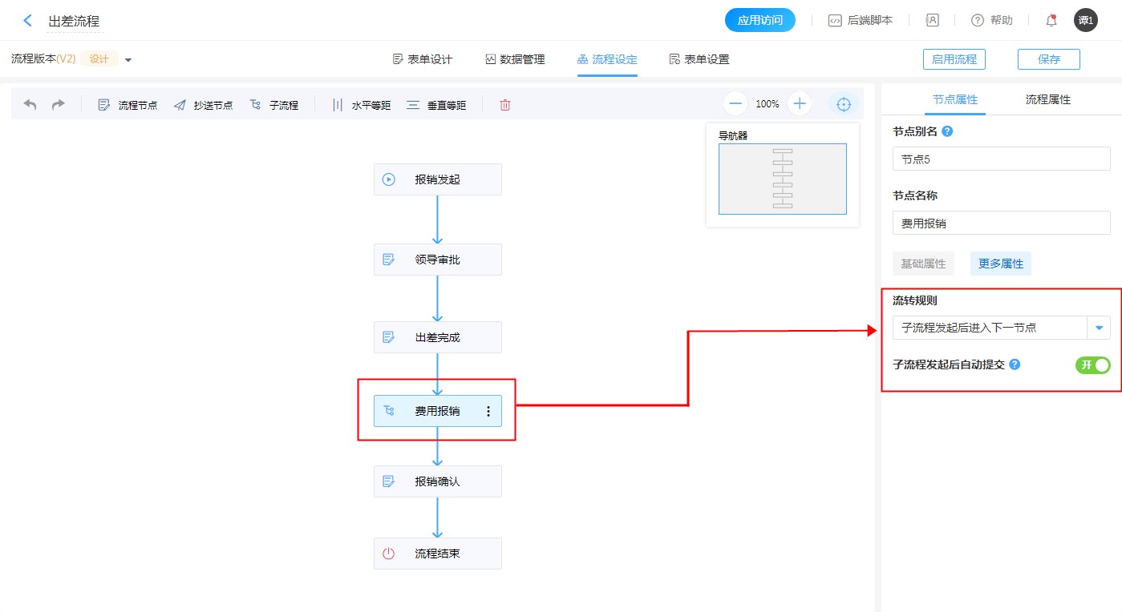Open the notification bell
Image resolution: width=1122 pixels, height=612 pixels.
pos(1051,21)
